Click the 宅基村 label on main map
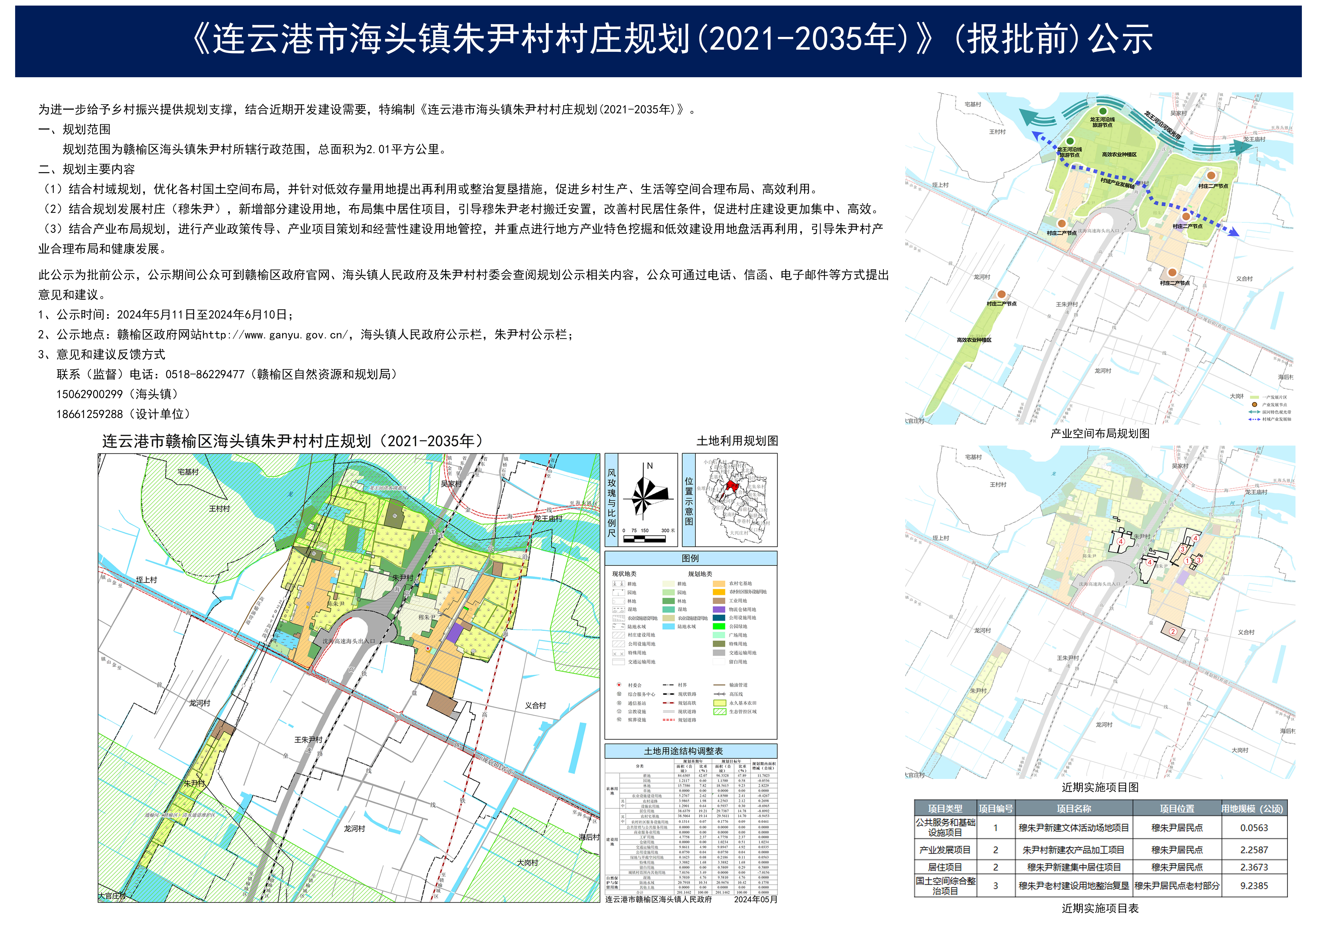This screenshot has height=931, width=1317. point(188,472)
